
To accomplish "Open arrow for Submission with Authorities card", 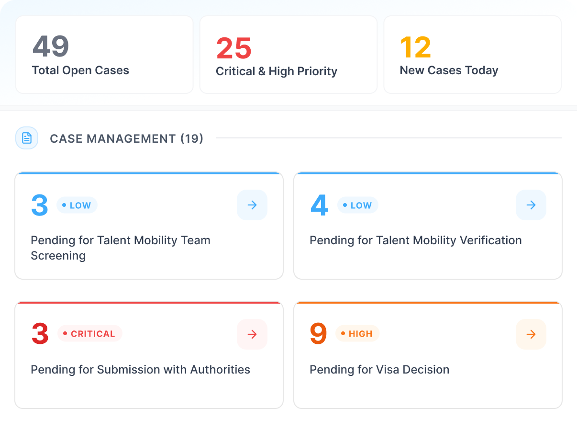I will tap(252, 334).
